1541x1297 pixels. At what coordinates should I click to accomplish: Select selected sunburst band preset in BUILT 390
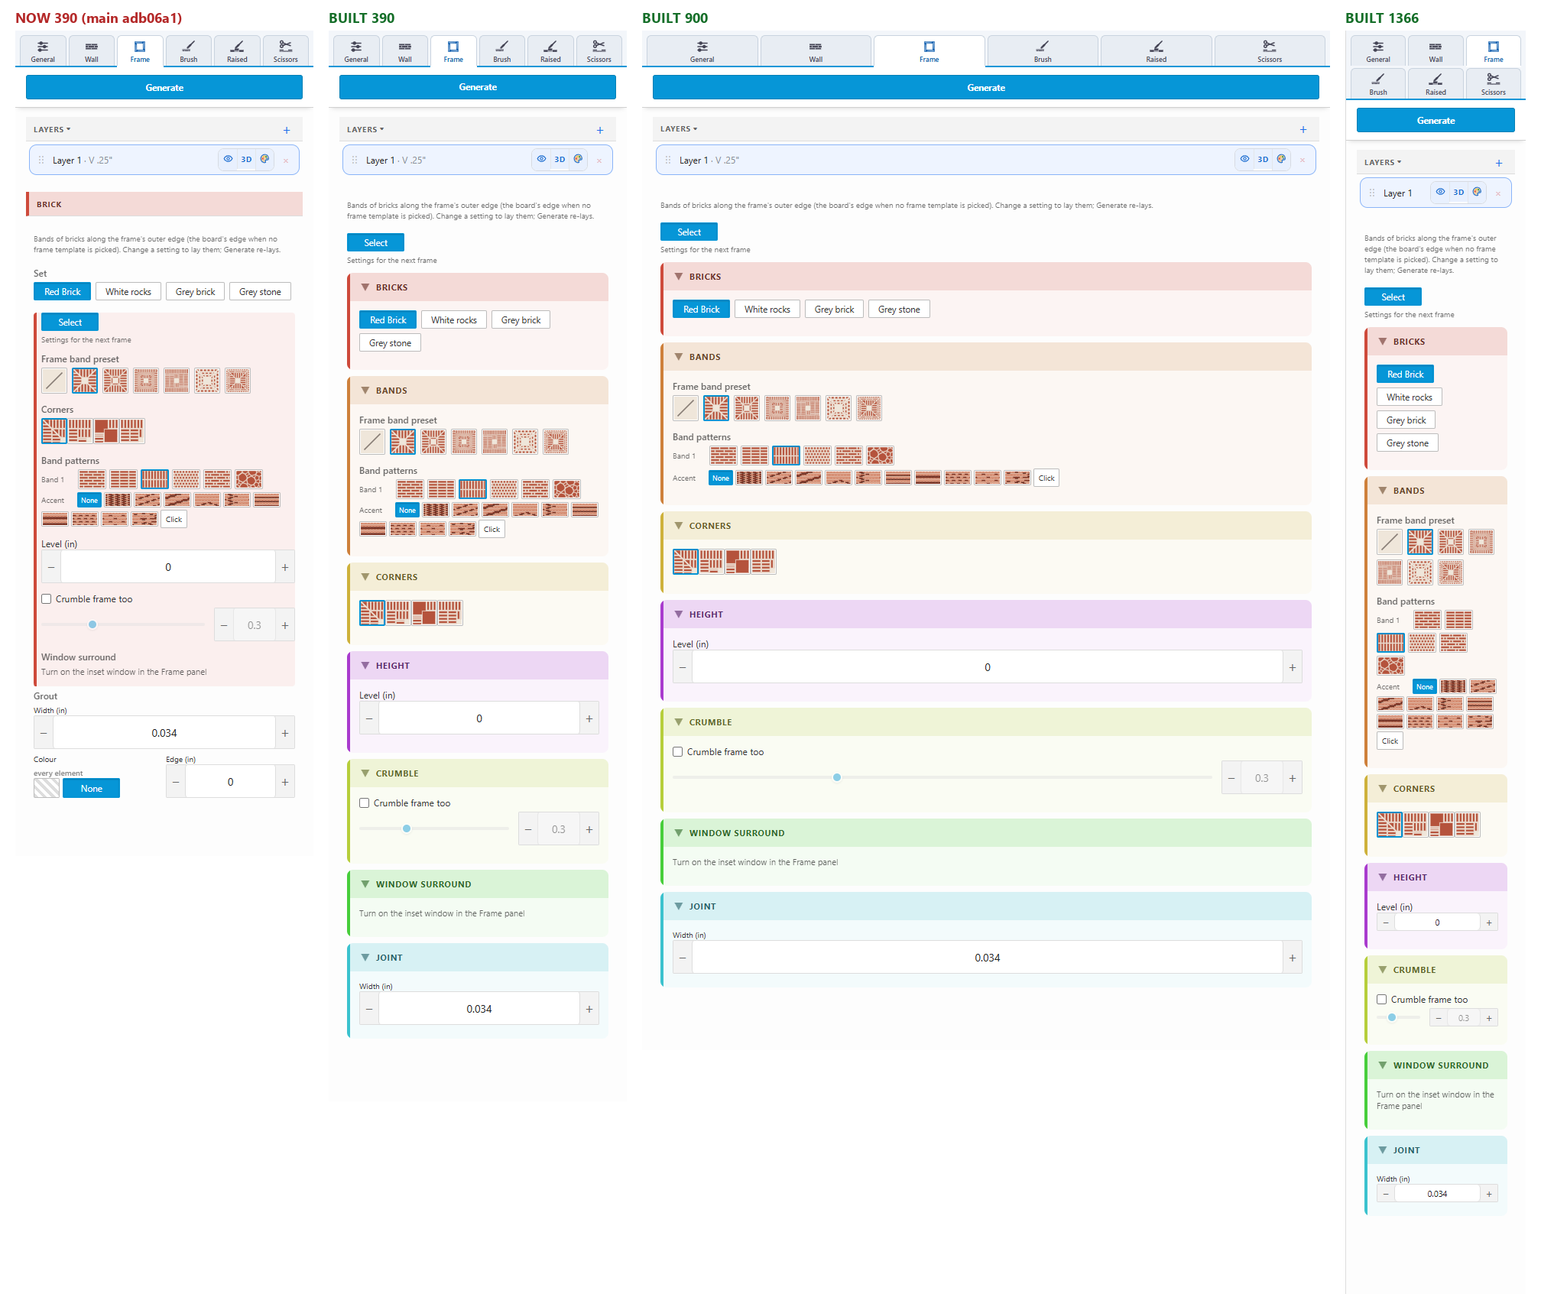403,442
